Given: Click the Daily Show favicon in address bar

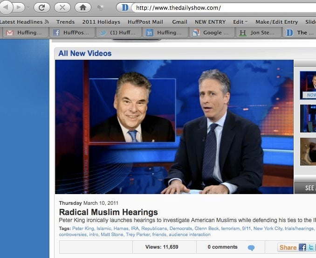Looking at the screenshot, I should coord(125,7).
